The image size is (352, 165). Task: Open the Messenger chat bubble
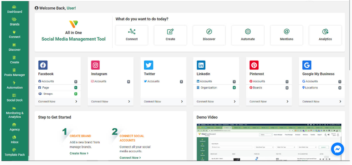(338, 149)
